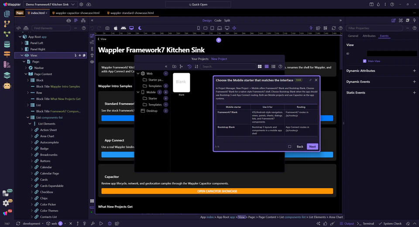This screenshot has width=419, height=227.
Task: Add a Static Events entry
Action: 414,92
